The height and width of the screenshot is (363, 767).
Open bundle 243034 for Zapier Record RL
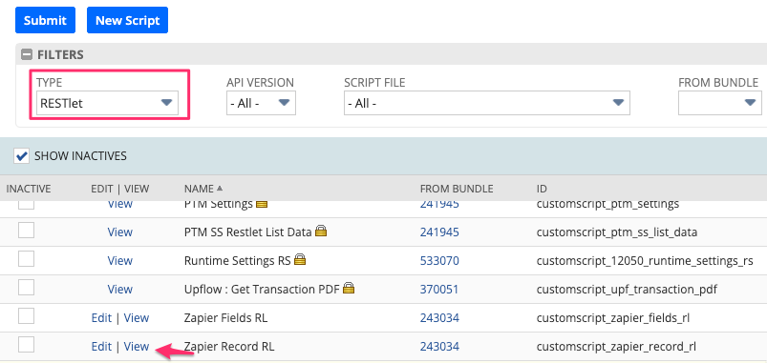[x=439, y=347]
